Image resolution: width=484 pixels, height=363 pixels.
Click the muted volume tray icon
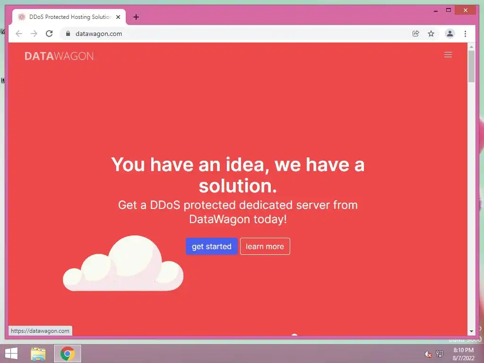coord(428,354)
